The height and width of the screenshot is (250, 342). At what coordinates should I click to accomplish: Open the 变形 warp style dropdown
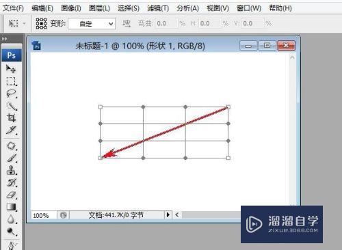coord(92,24)
